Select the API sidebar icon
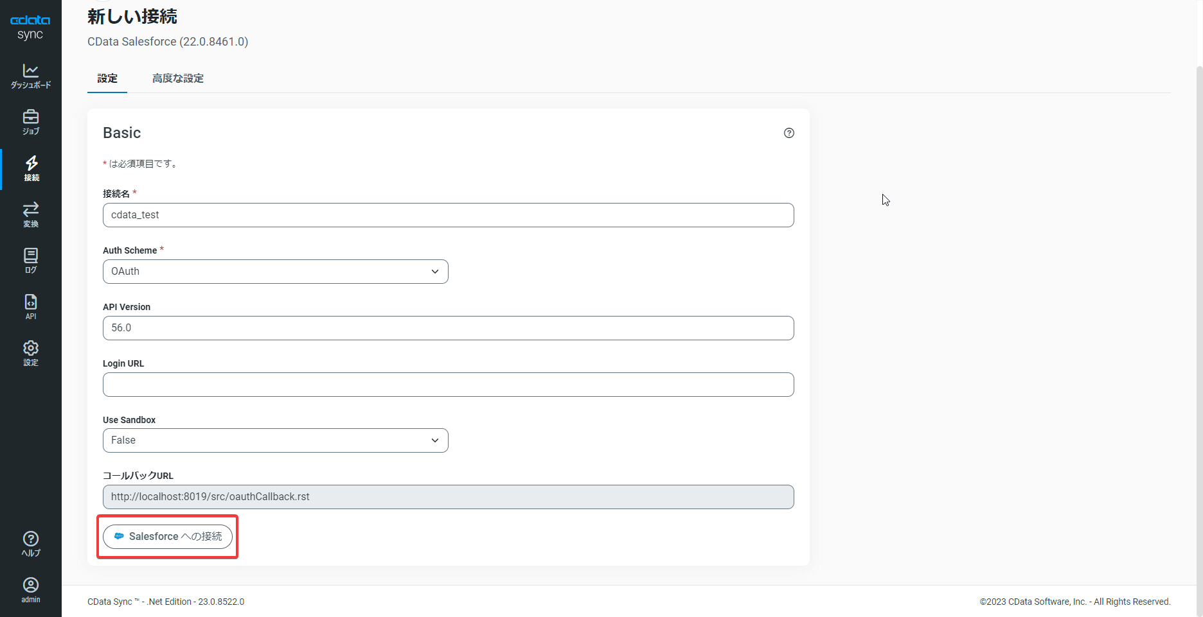Image resolution: width=1203 pixels, height=617 pixels. [30, 306]
